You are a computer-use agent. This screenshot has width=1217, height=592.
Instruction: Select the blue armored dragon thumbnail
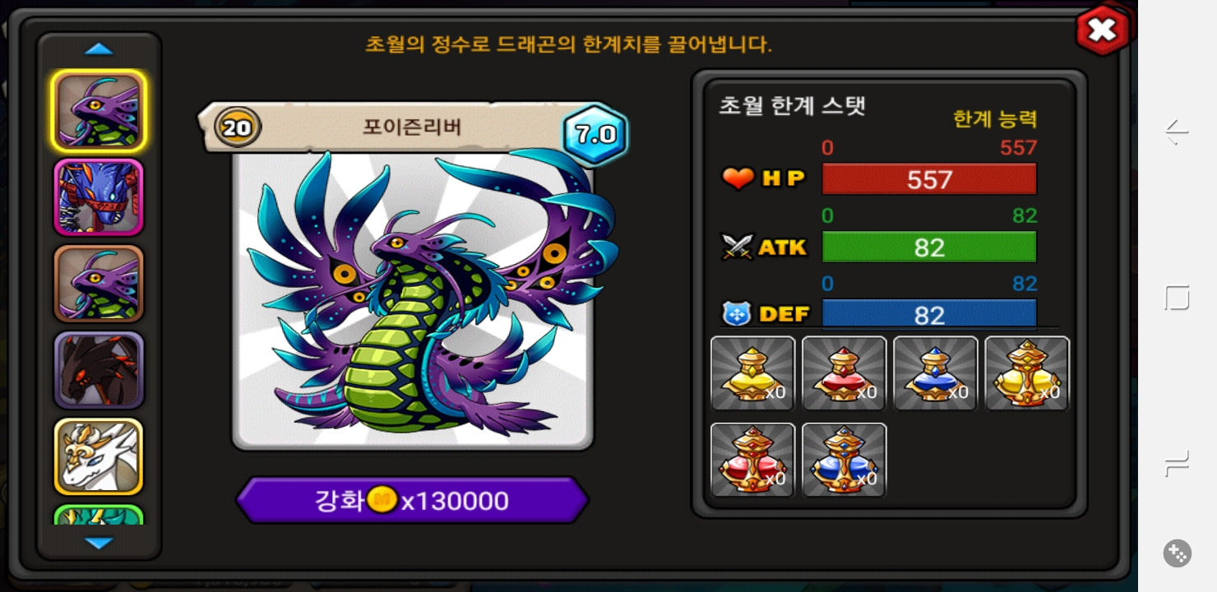[99, 197]
